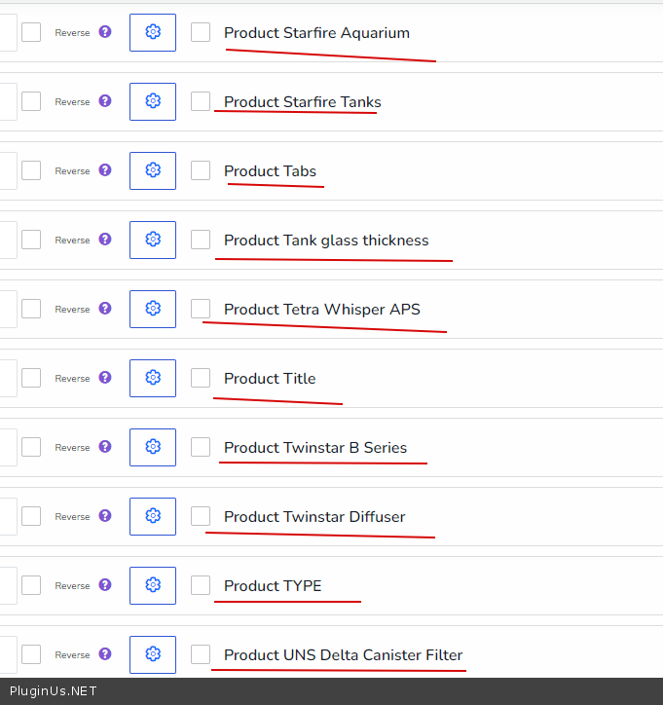Open gear settings for Product Title

(x=153, y=378)
